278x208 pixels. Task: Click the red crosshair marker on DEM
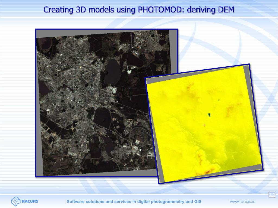tap(204, 125)
